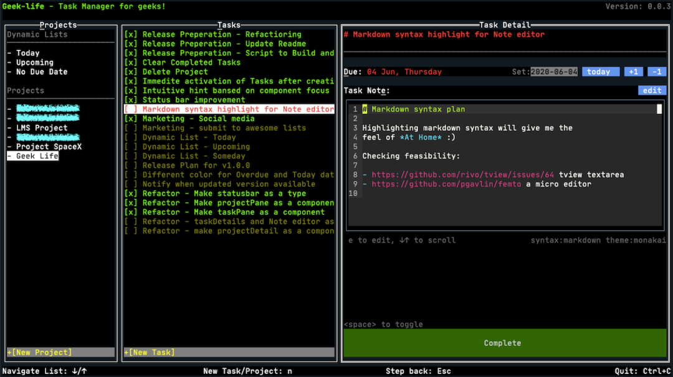Viewport: 673px width, 377px height.
Task: Decrement due date with -1 button
Action: click(x=656, y=72)
